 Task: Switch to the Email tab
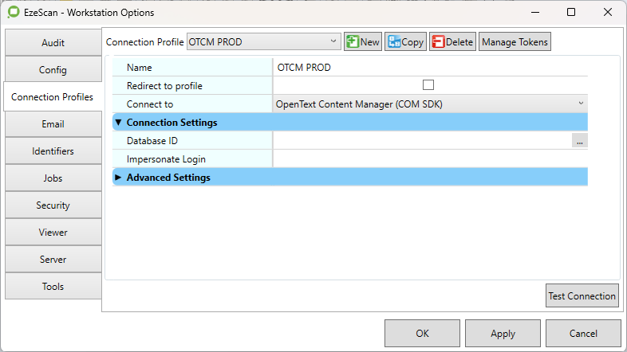(x=53, y=124)
